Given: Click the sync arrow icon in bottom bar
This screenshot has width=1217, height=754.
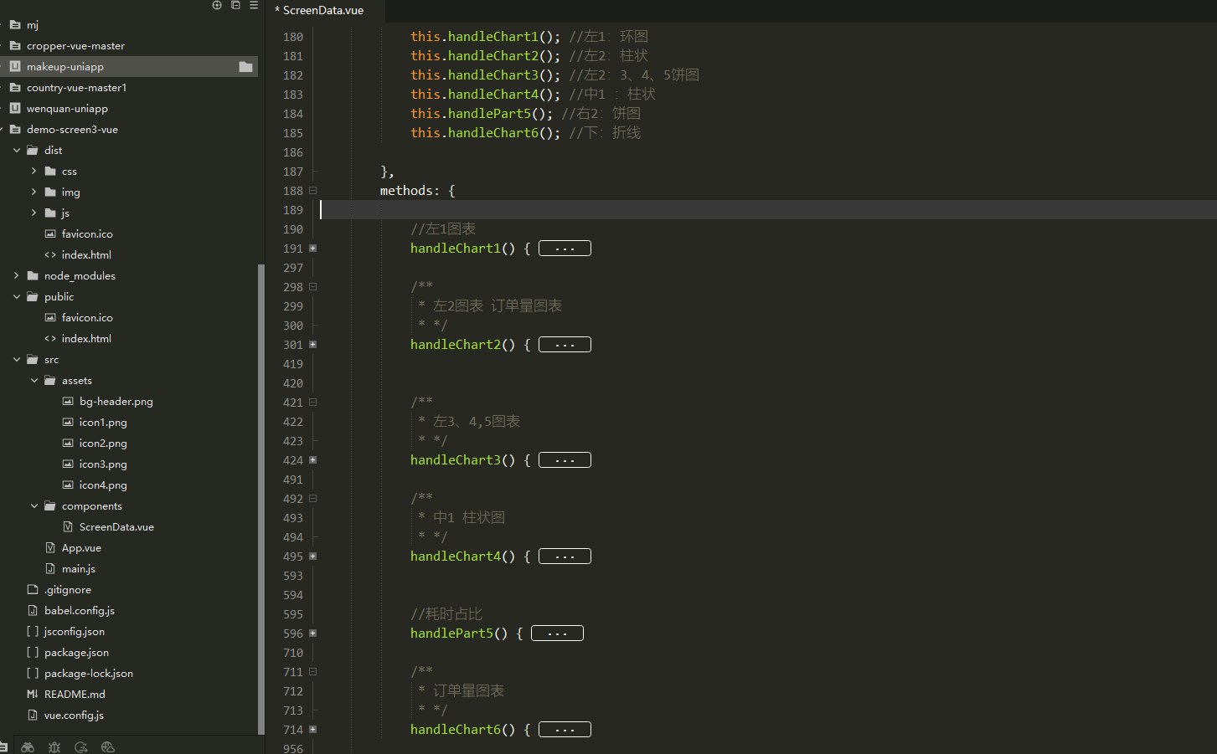Looking at the screenshot, I should click(81, 747).
